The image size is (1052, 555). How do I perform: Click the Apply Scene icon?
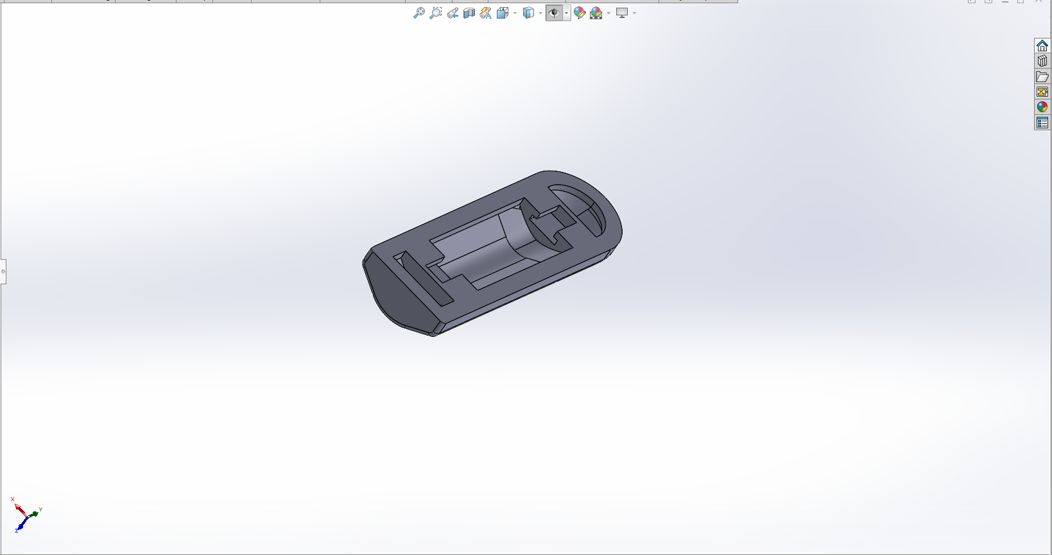596,13
